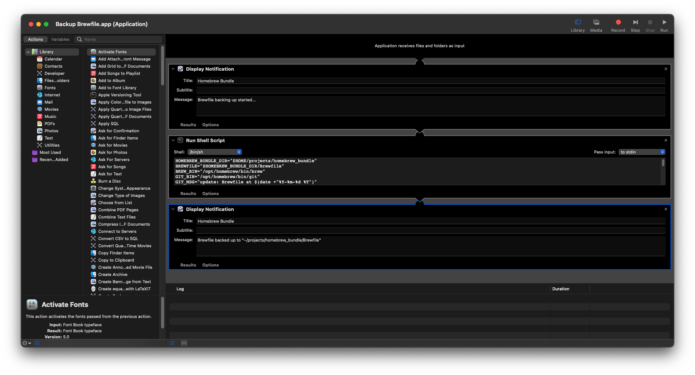Show Results of first Display Notification
Viewport: 695px width, 375px height.
tap(188, 125)
